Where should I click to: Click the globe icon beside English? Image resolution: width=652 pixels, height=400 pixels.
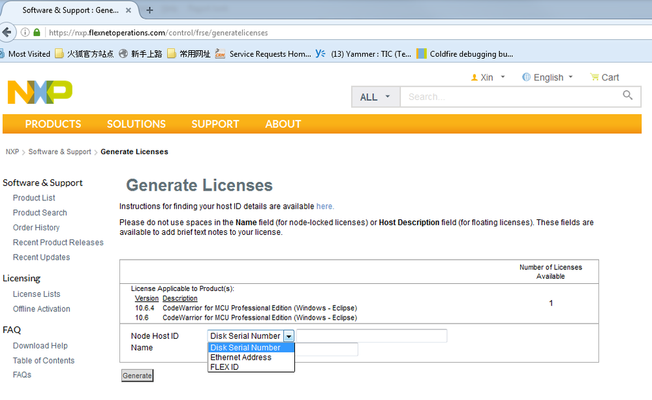point(527,77)
